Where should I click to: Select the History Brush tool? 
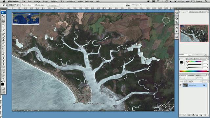3,43
